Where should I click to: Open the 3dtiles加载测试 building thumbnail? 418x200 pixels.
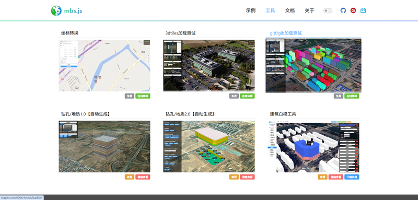(209, 66)
